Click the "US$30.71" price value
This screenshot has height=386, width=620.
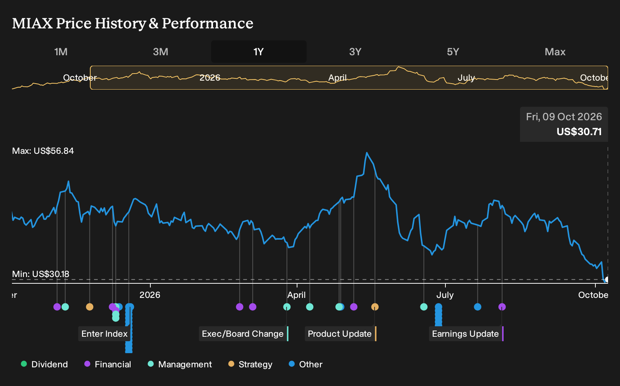(x=579, y=132)
